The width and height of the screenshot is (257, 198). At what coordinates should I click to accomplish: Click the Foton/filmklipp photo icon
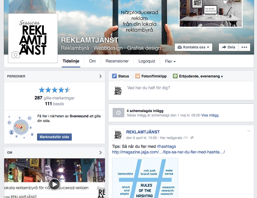click(138, 76)
